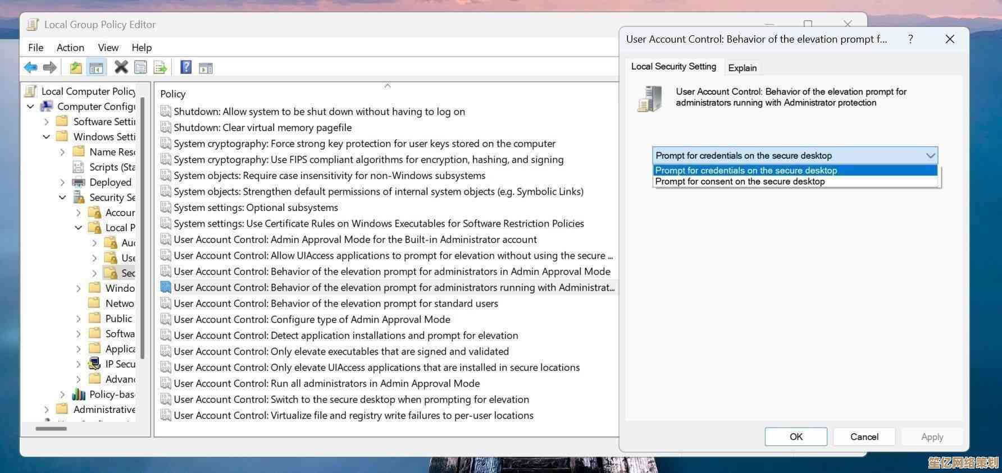The width and height of the screenshot is (1002, 473).
Task: Switch to the Explain tab
Action: [x=742, y=68]
